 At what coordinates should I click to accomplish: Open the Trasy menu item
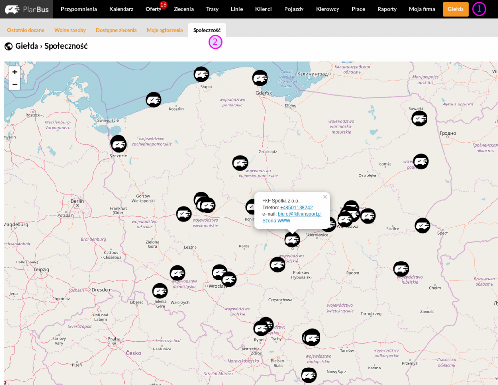[212, 9]
